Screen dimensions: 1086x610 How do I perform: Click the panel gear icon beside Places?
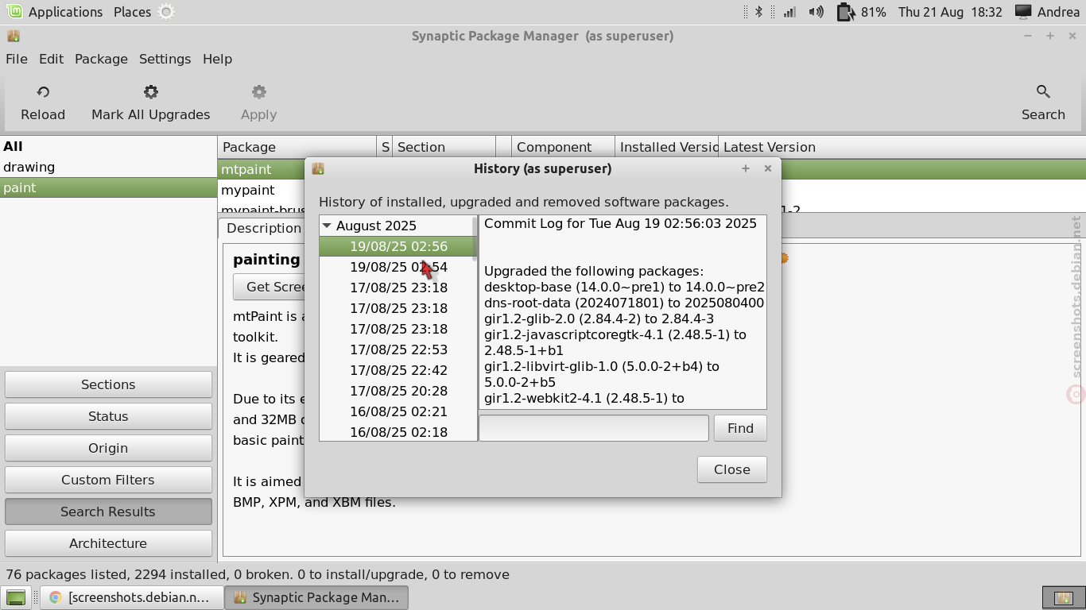tap(165, 12)
